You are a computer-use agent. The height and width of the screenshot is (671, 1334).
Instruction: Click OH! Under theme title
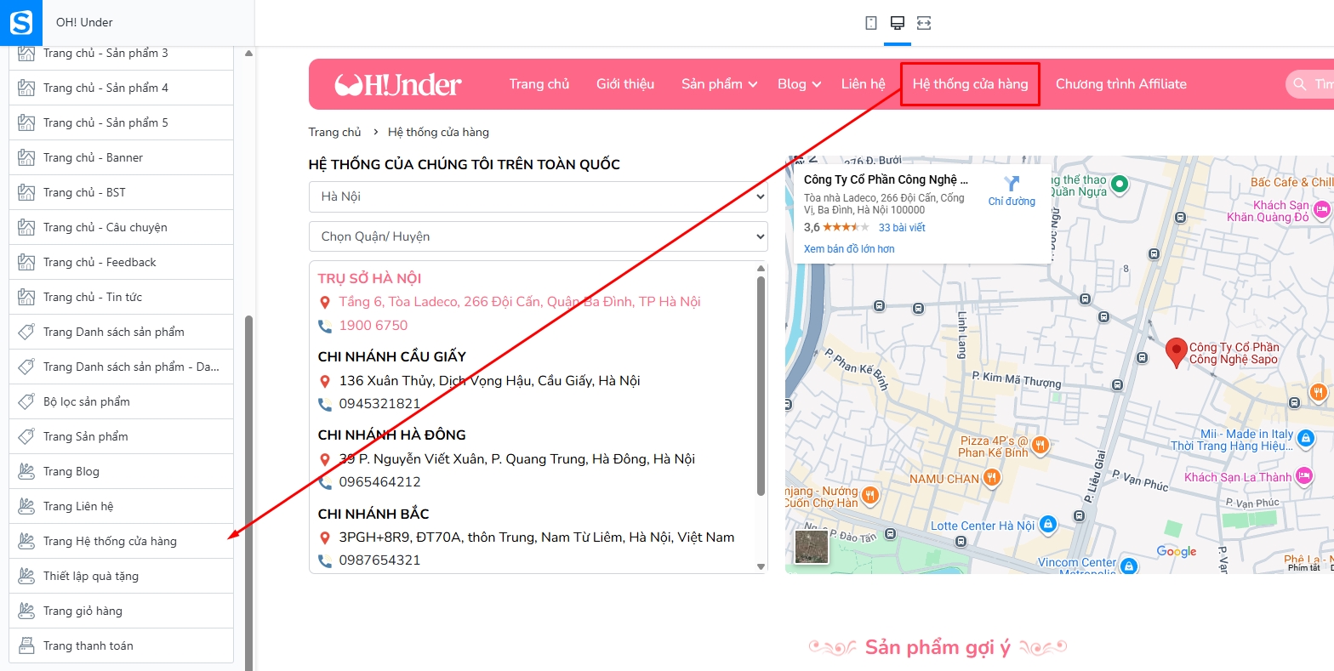pyautogui.click(x=84, y=22)
